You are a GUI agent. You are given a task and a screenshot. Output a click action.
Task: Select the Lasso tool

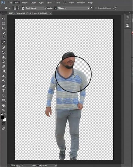(3, 28)
